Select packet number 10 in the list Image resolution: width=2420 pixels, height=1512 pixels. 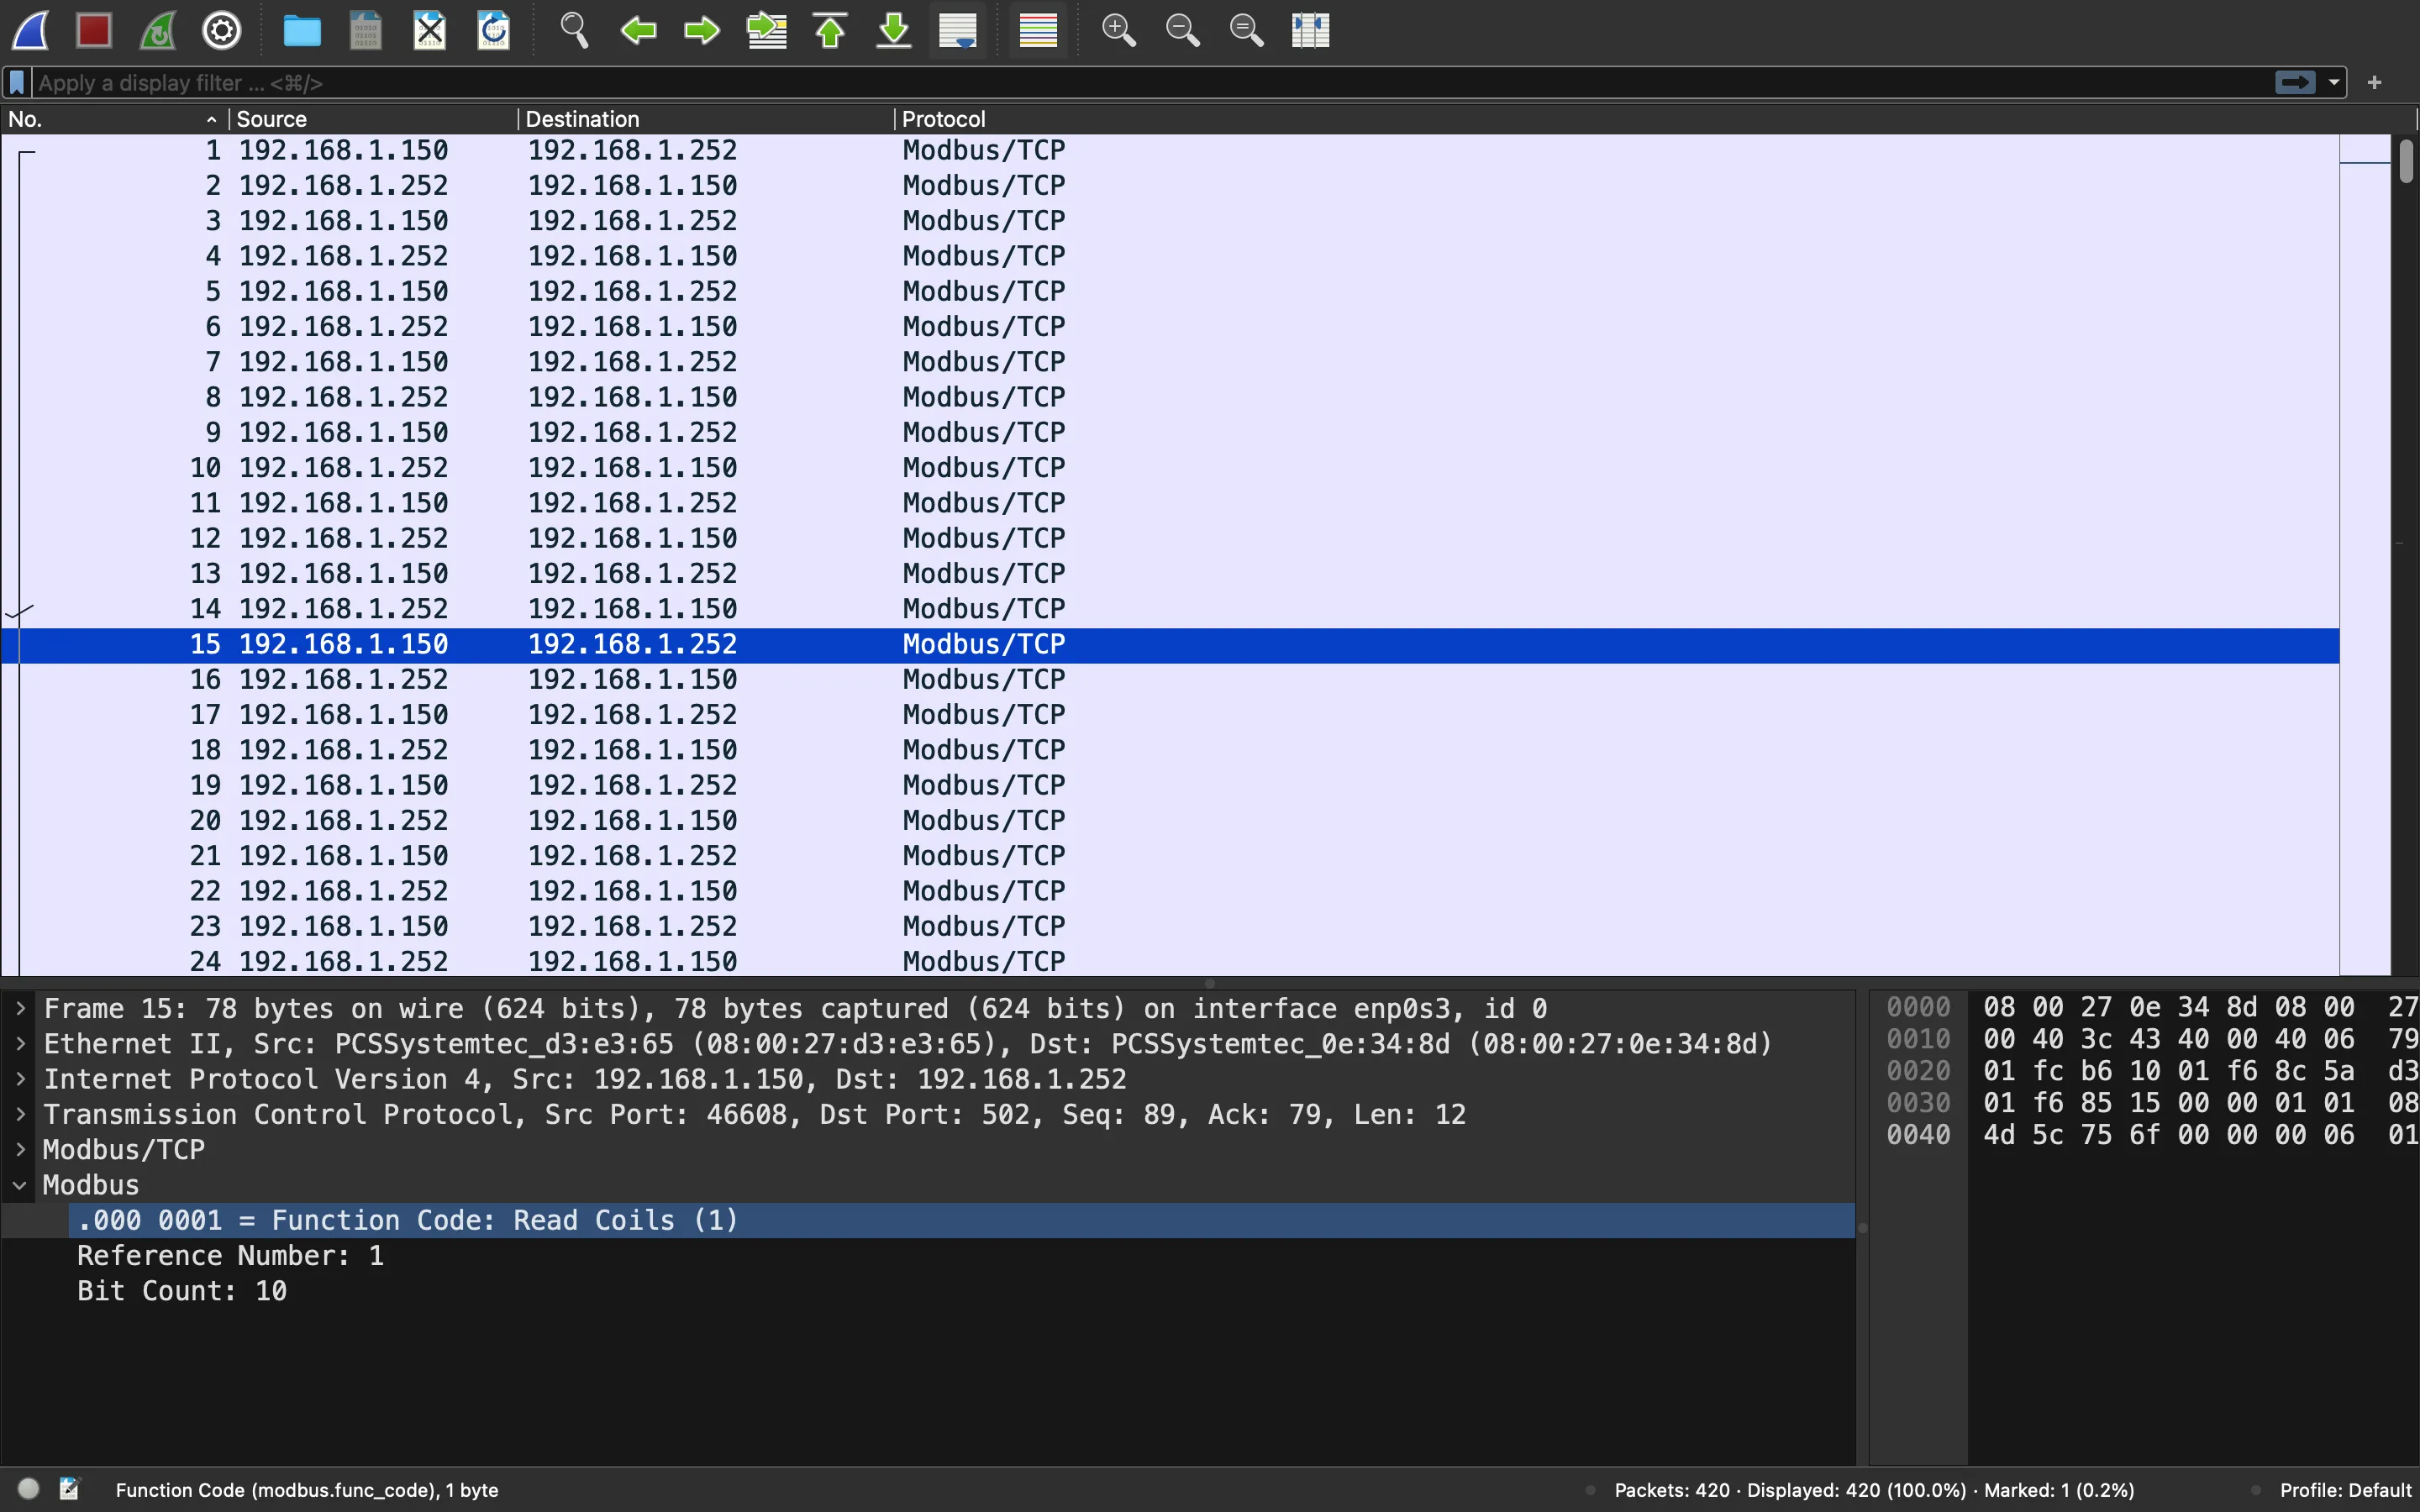point(1170,467)
